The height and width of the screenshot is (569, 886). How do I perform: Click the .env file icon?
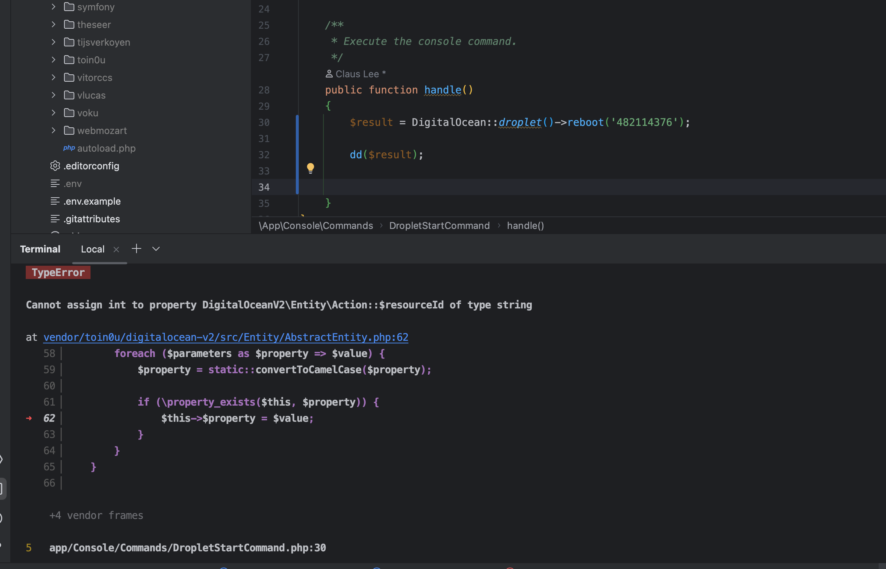point(55,184)
